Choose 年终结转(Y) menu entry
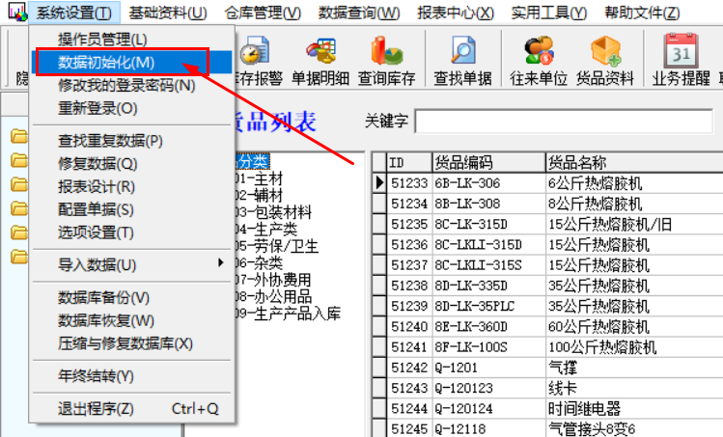Viewport: 723px width, 437px height. click(x=132, y=375)
